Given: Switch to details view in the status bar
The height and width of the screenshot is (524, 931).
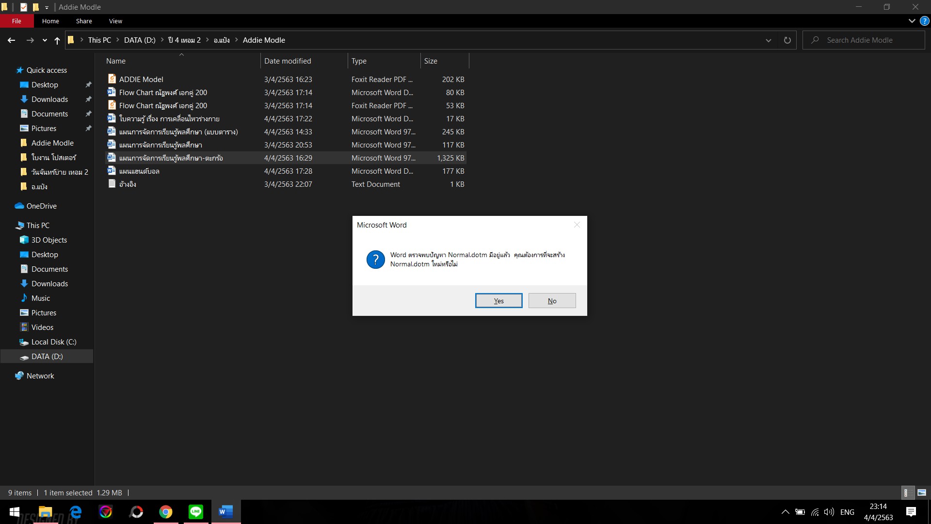Looking at the screenshot, I should (x=906, y=492).
